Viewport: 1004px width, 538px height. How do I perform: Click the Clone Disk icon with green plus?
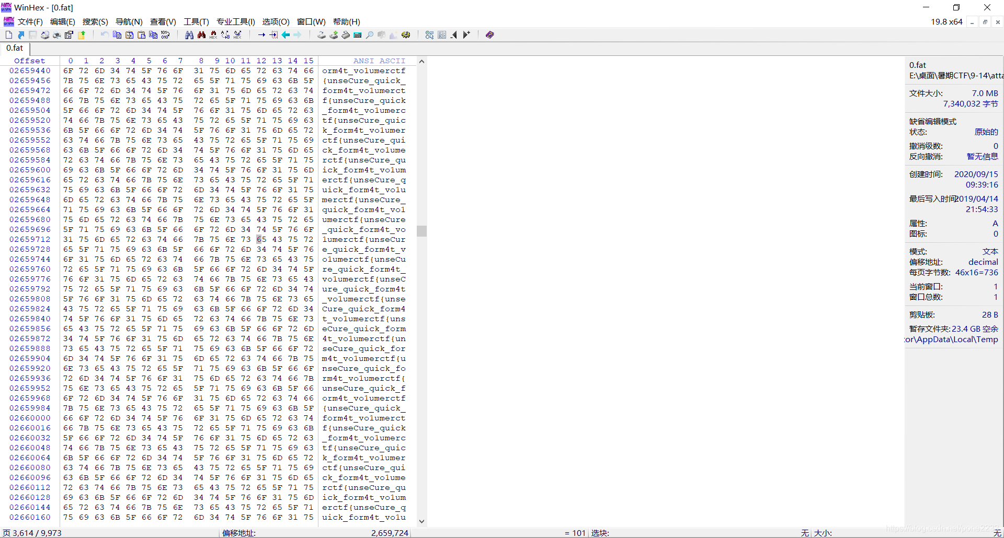click(x=334, y=35)
